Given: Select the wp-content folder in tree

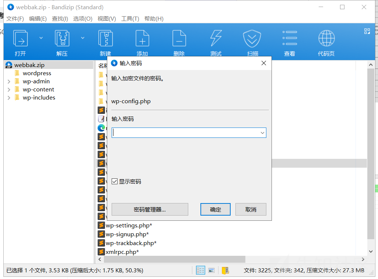Looking at the screenshot, I should [38, 90].
